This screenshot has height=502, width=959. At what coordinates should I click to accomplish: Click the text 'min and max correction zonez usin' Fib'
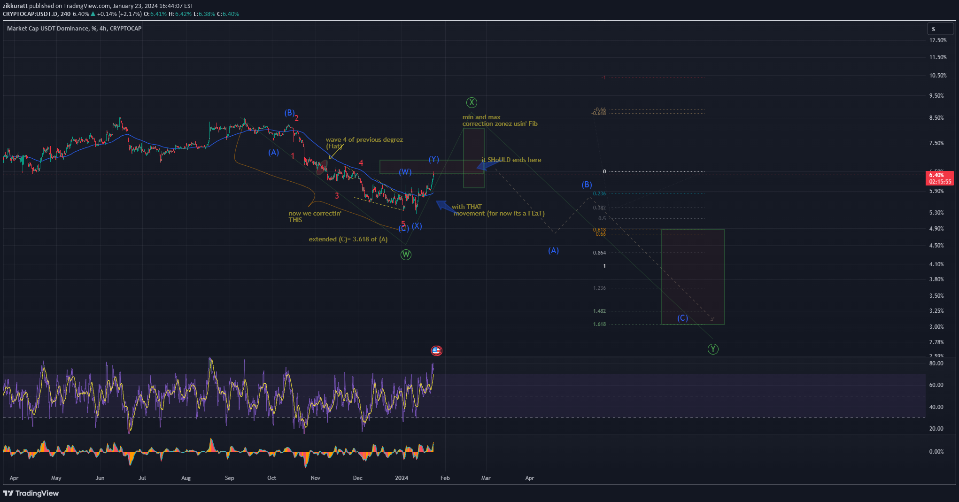500,121
